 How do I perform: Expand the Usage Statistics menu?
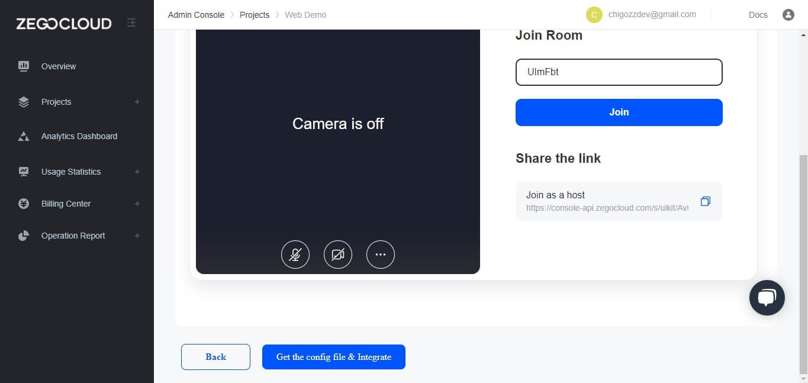(137, 172)
